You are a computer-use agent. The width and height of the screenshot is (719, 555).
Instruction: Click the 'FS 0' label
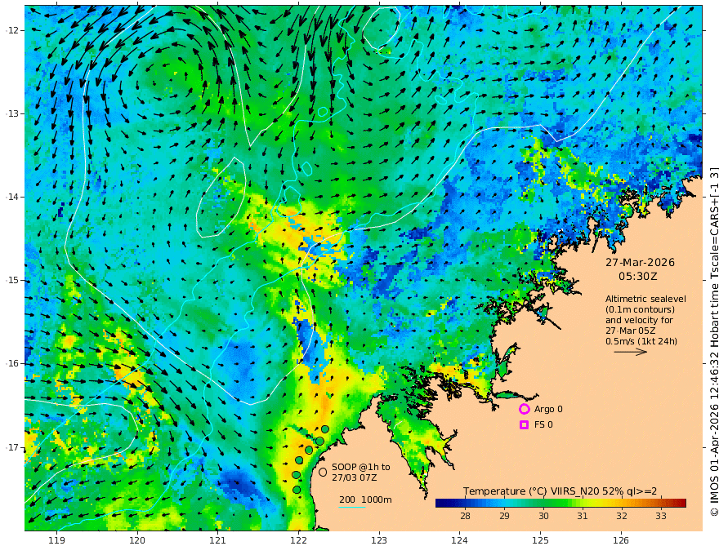pyautogui.click(x=543, y=425)
